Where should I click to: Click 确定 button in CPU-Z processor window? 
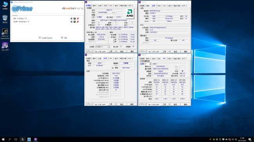coord(132,51)
